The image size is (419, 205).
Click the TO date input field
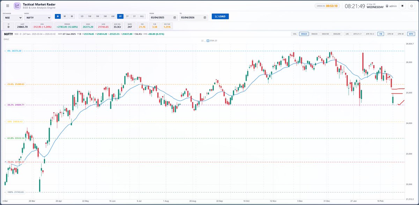pyautogui.click(x=194, y=17)
